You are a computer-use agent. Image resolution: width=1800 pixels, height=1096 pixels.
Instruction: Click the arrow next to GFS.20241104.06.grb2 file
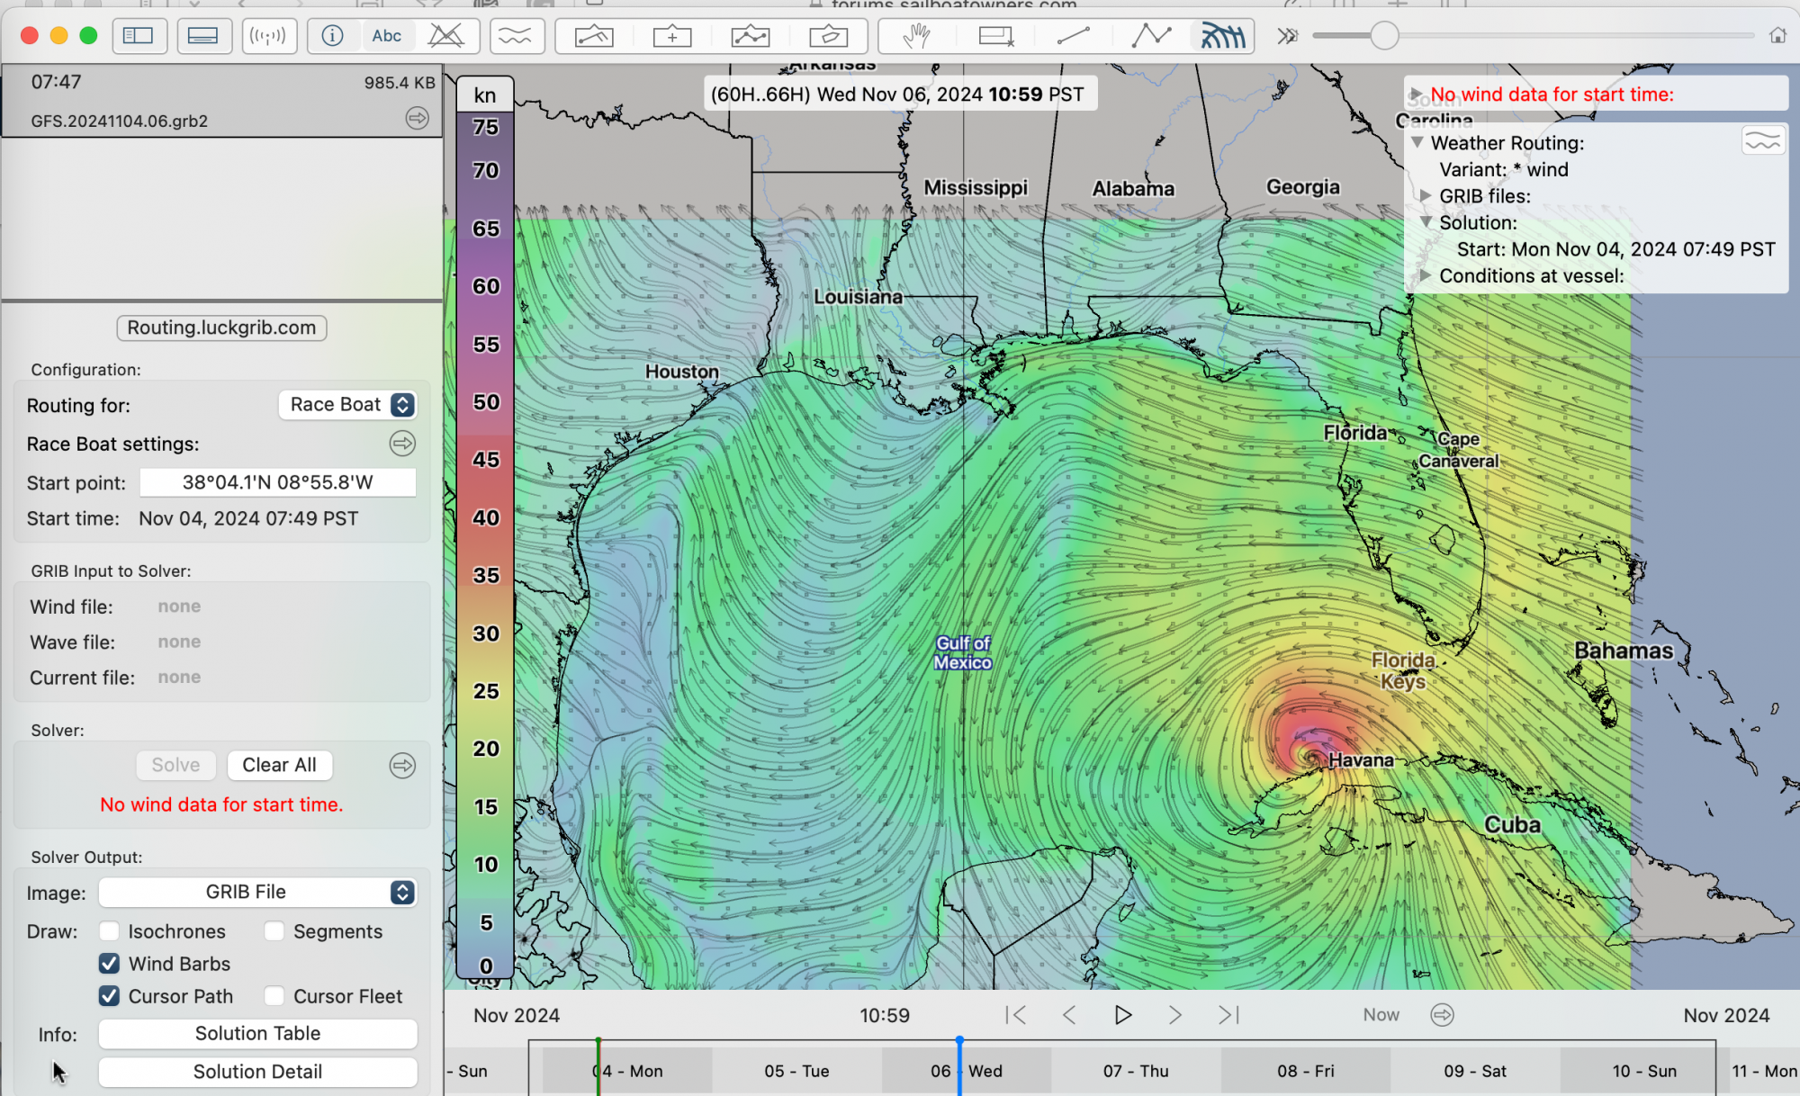point(417,118)
